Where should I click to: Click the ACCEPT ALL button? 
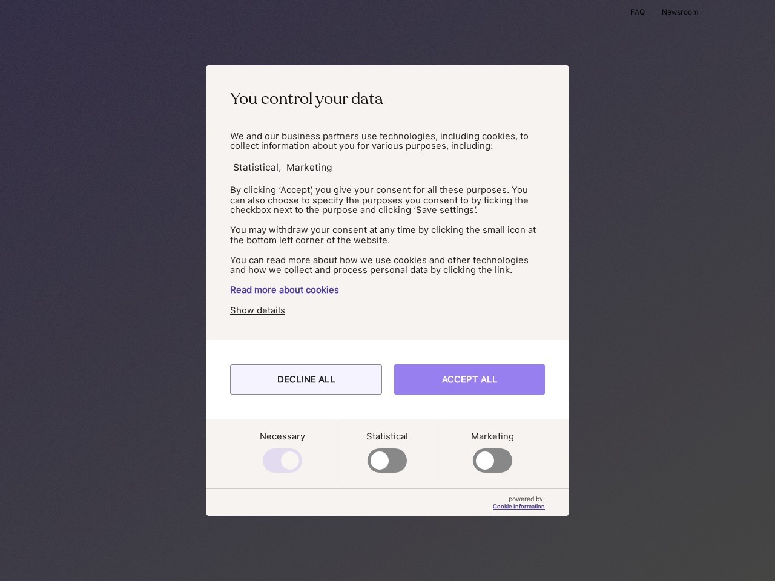pos(469,379)
